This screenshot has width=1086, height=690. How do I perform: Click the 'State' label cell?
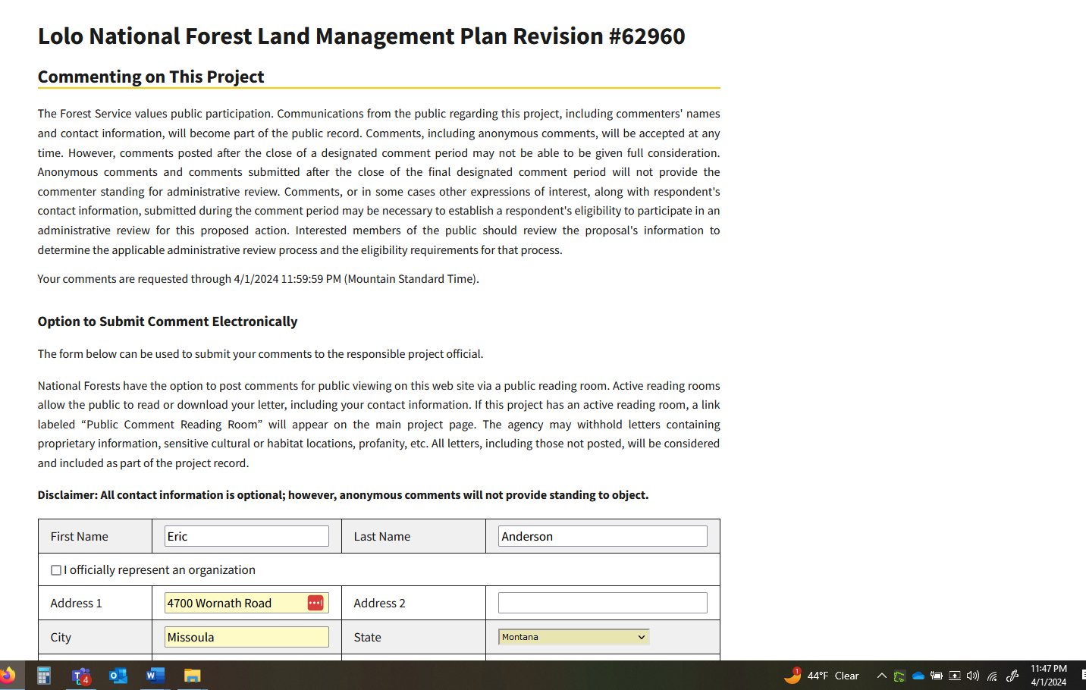[413, 637]
